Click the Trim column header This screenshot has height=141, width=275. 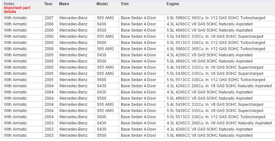coord(124,4)
